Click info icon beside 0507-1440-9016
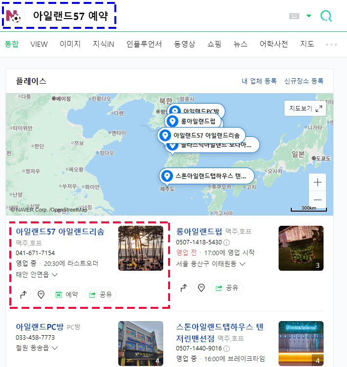The width and height of the screenshot is (347, 367). [x=226, y=349]
